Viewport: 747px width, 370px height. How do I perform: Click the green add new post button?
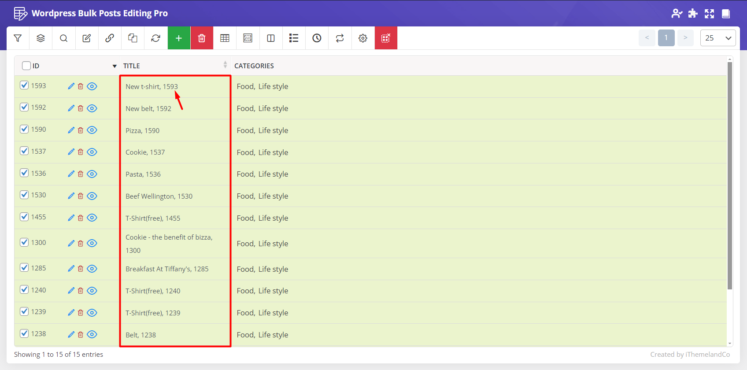point(179,38)
